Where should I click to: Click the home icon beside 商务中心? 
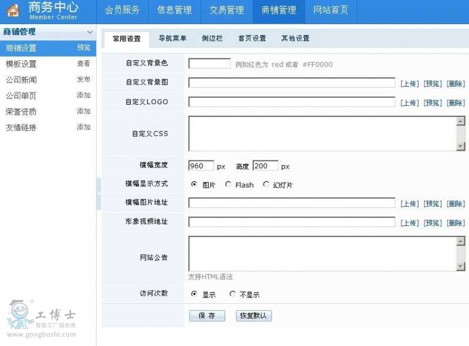(x=13, y=11)
